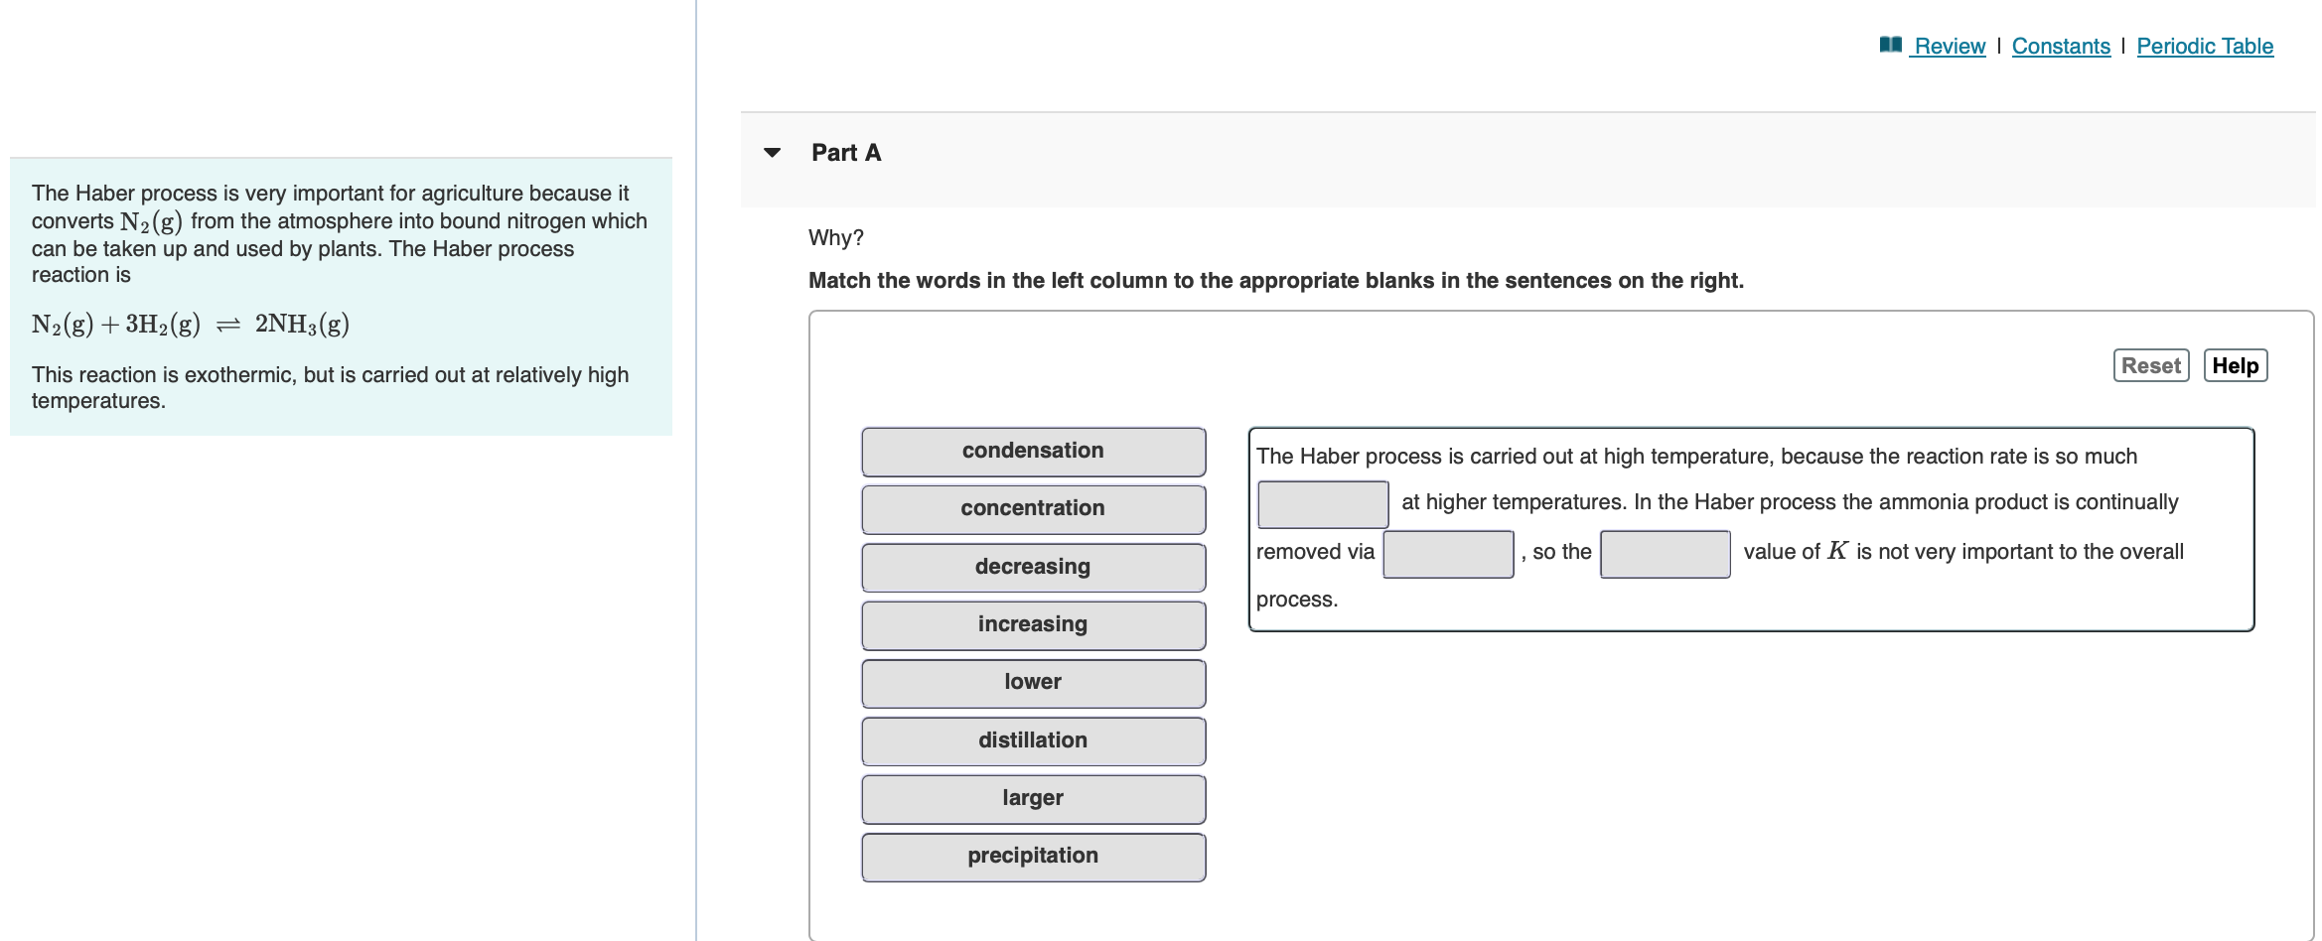Click the blank before 'value of K'
The width and height of the screenshot is (2322, 941).
[x=1666, y=554]
